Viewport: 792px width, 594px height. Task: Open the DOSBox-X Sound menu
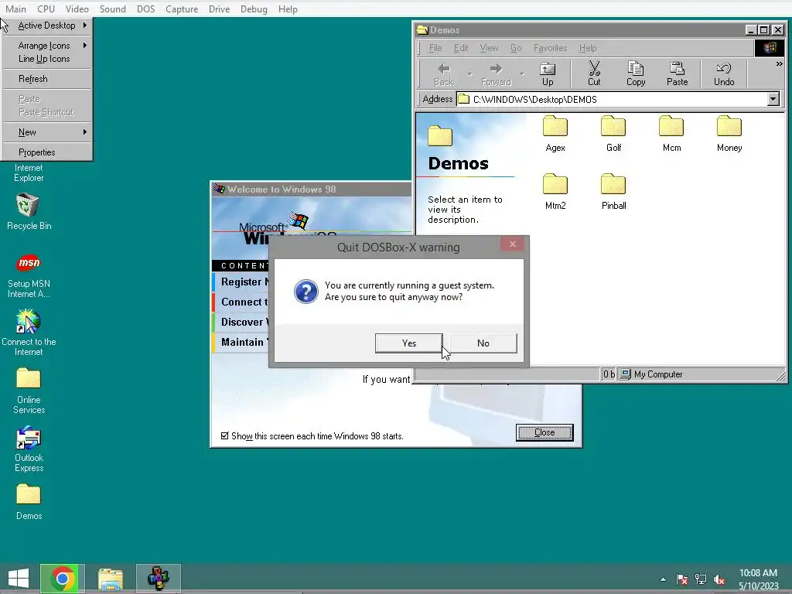[x=113, y=9]
